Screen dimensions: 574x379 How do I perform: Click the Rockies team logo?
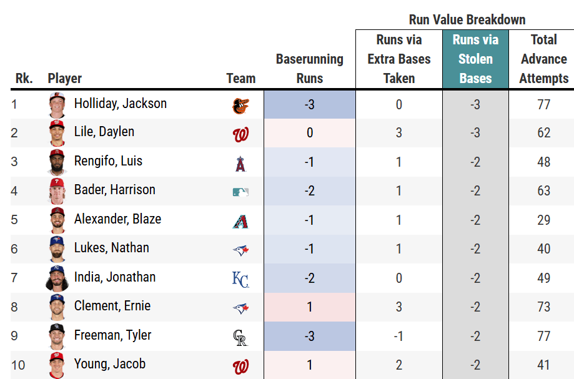pyautogui.click(x=240, y=337)
